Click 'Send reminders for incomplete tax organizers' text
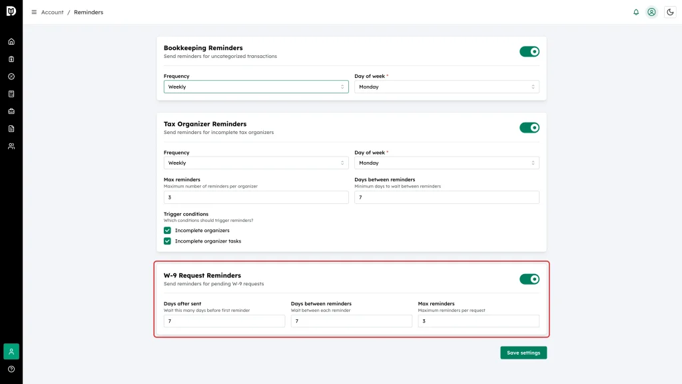This screenshot has height=384, width=682. point(218,133)
